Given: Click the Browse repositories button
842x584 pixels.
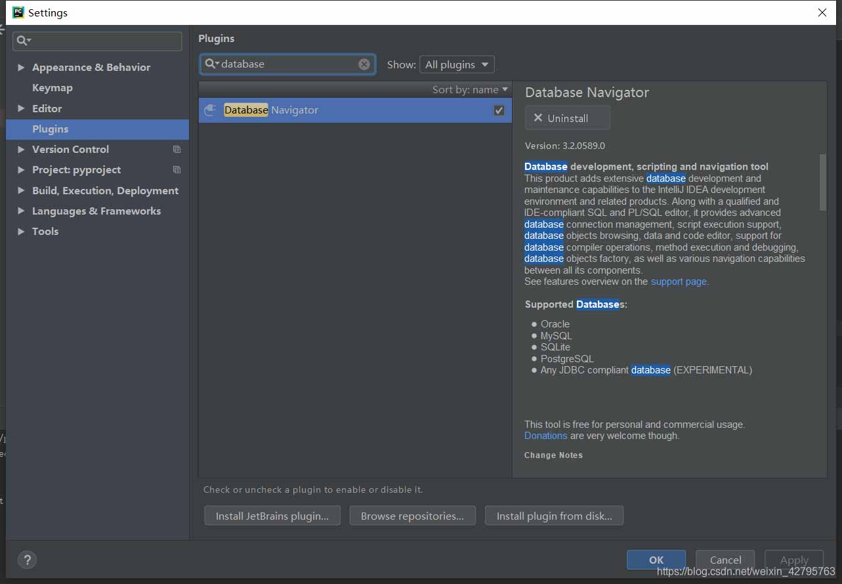Looking at the screenshot, I should coord(412,516).
